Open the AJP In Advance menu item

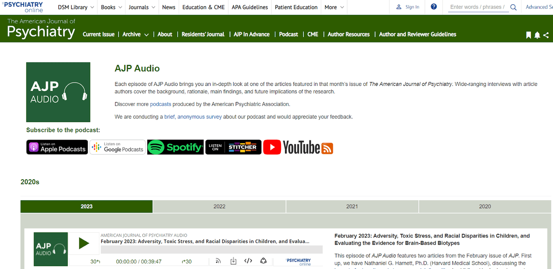(252, 34)
